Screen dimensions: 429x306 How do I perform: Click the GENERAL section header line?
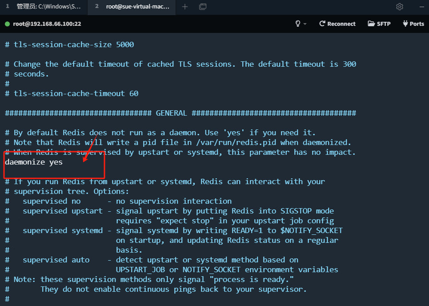point(180,113)
